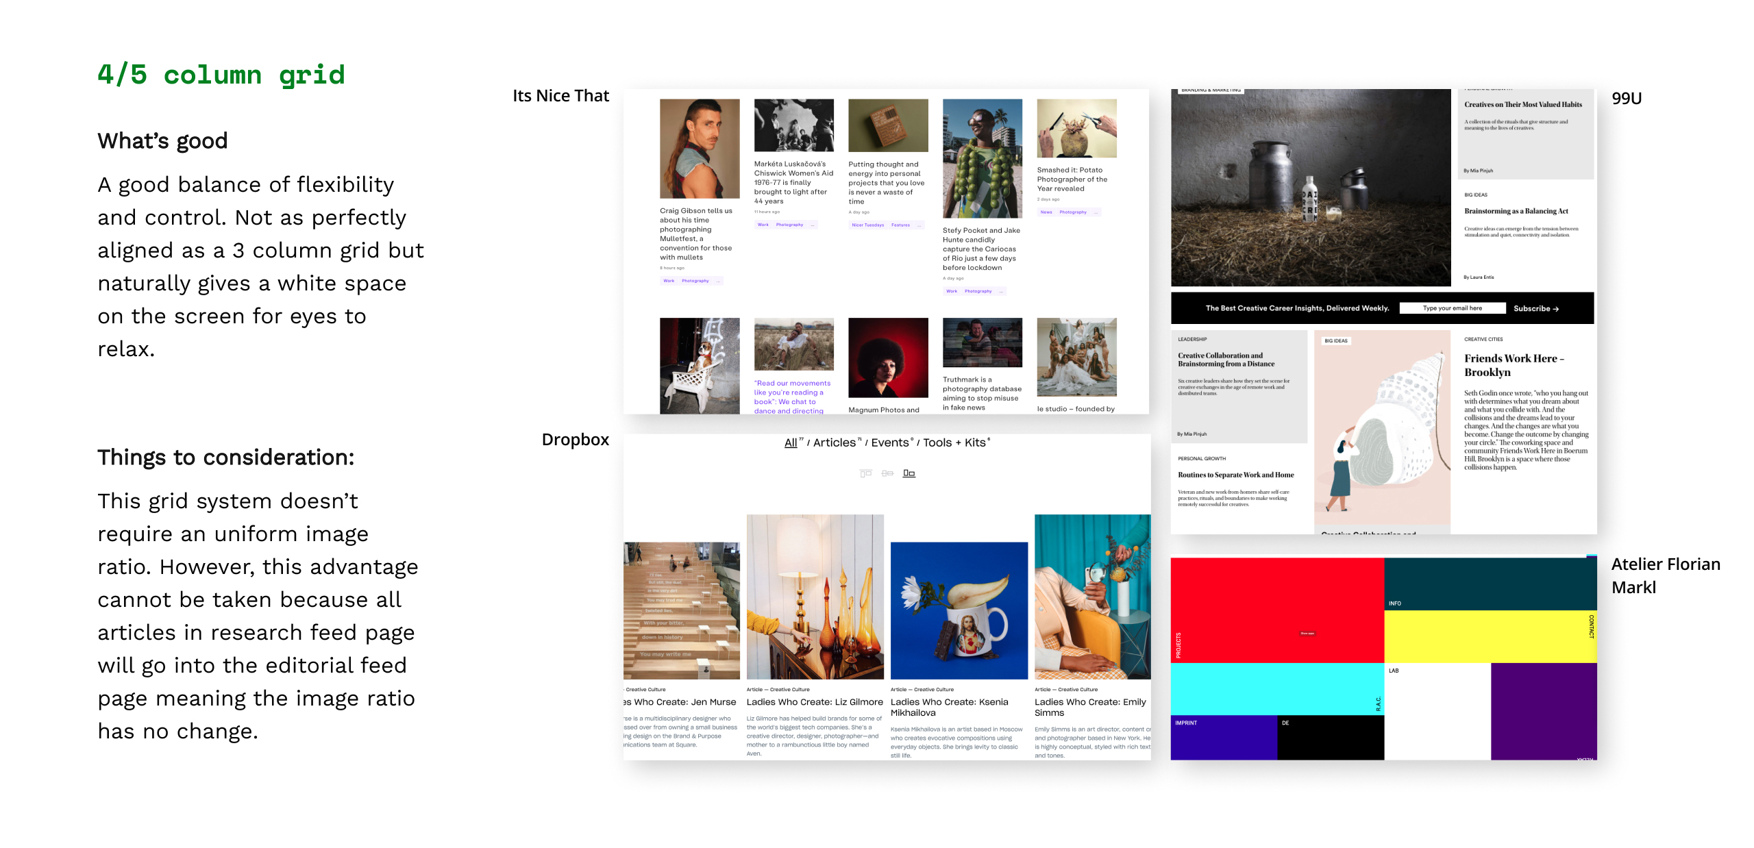Open the Emily Simms teal background photo
1754x848 pixels.
pos(1093,597)
